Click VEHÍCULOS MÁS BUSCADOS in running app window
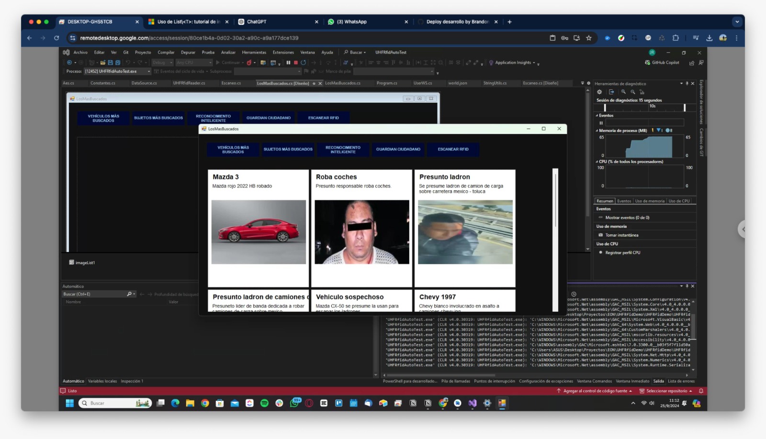This screenshot has width=766, height=439. pyautogui.click(x=233, y=150)
